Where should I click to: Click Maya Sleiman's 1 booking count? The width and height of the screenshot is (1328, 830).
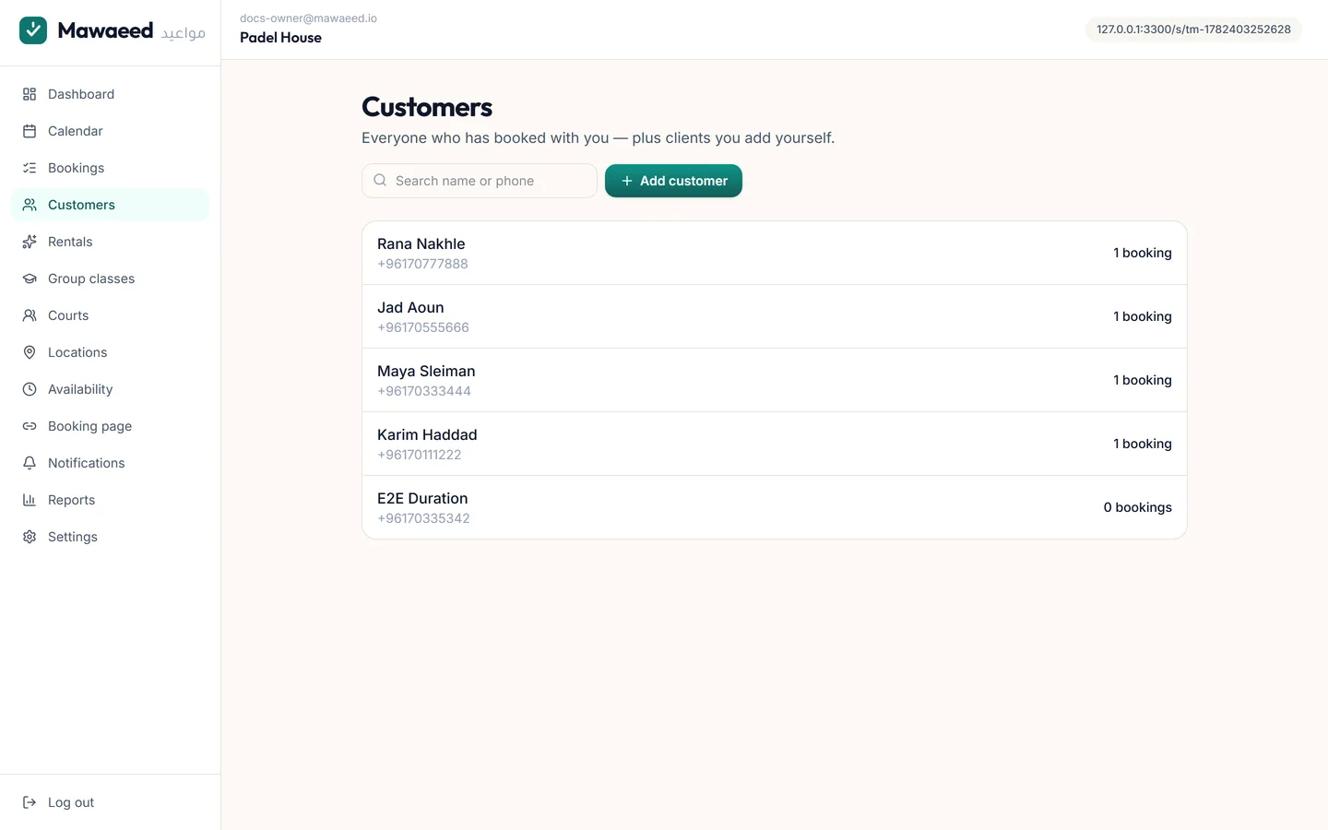pos(1143,380)
